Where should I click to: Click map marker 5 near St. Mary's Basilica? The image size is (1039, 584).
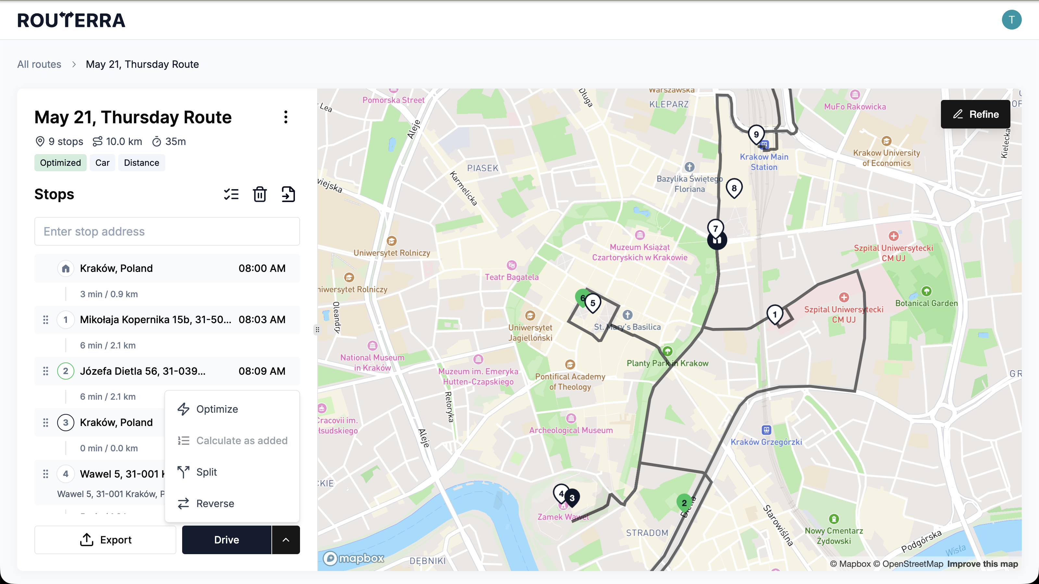pyautogui.click(x=593, y=303)
